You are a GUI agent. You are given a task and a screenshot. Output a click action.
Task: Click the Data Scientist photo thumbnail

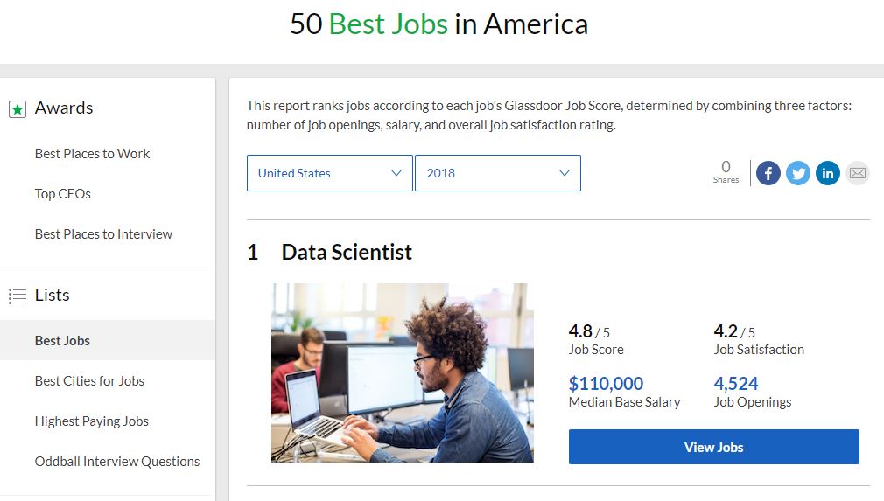402,372
